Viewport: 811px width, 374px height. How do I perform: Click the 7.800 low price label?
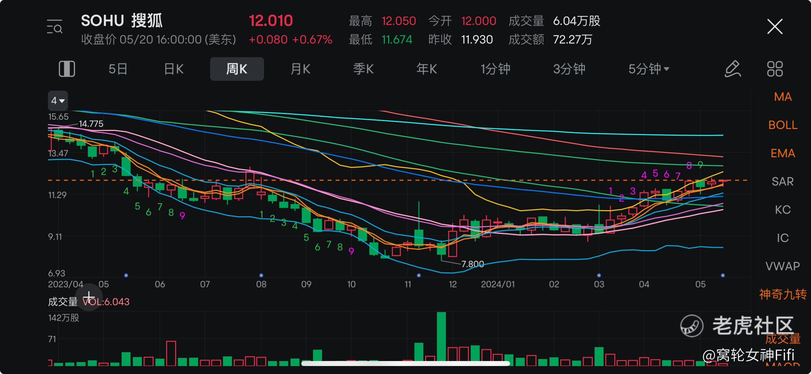point(472,264)
